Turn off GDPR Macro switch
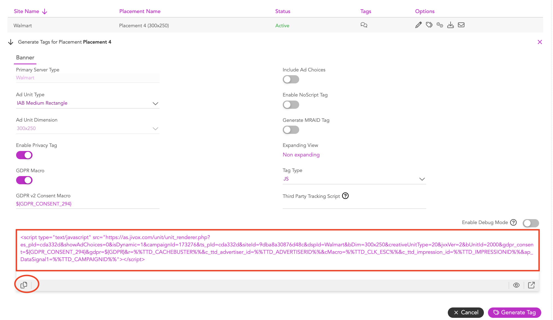Image resolution: width=553 pixels, height=320 pixels. click(24, 180)
